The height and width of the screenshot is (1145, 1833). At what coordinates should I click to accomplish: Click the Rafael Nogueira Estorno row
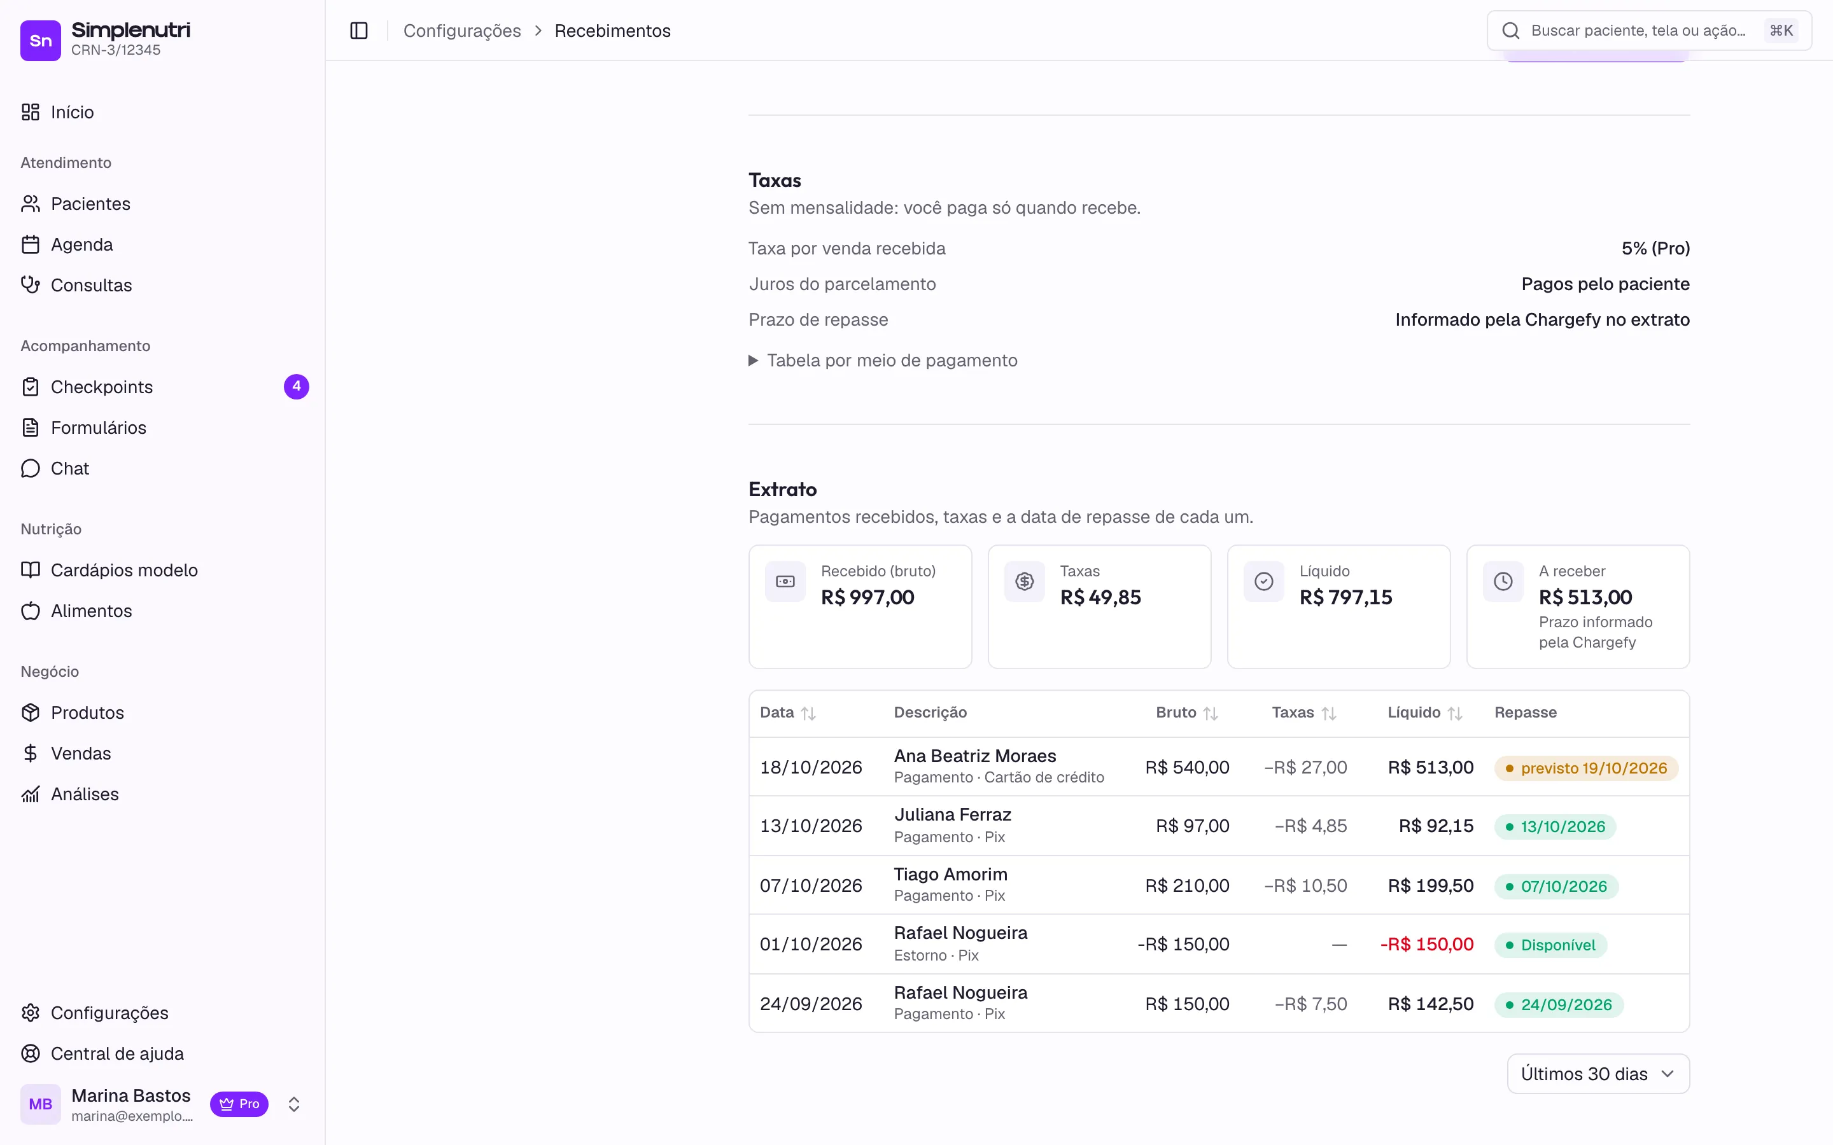point(1219,945)
